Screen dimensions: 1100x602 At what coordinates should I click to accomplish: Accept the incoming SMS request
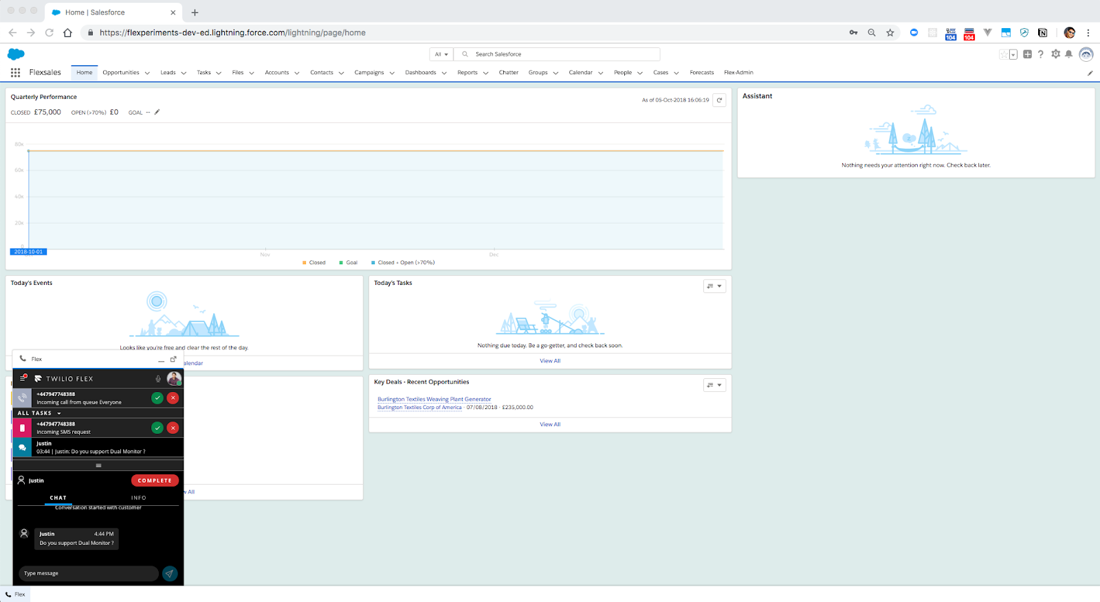(x=157, y=428)
